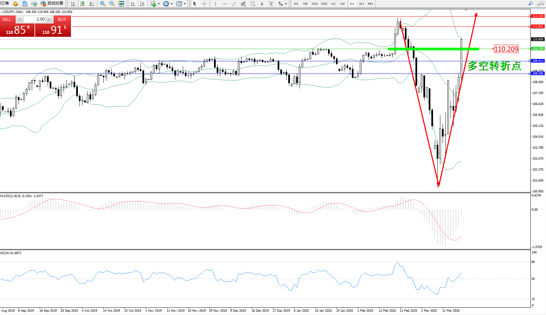Click the 1.00 trade volume field

coord(35,19)
